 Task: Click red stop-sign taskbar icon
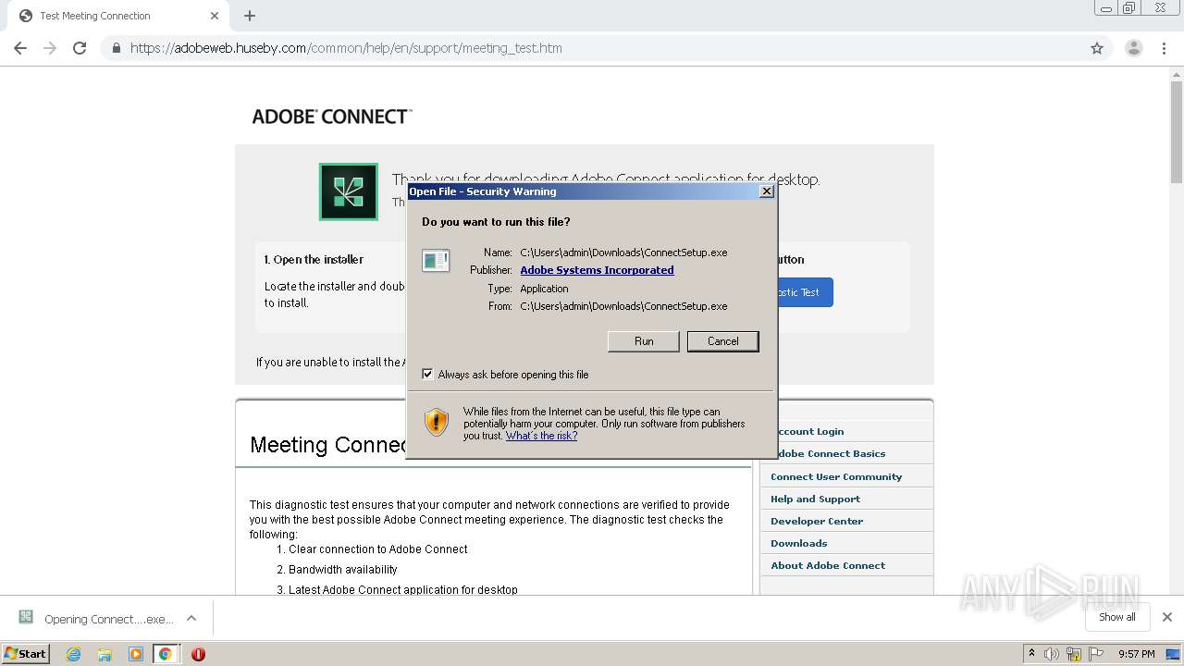pyautogui.click(x=198, y=654)
